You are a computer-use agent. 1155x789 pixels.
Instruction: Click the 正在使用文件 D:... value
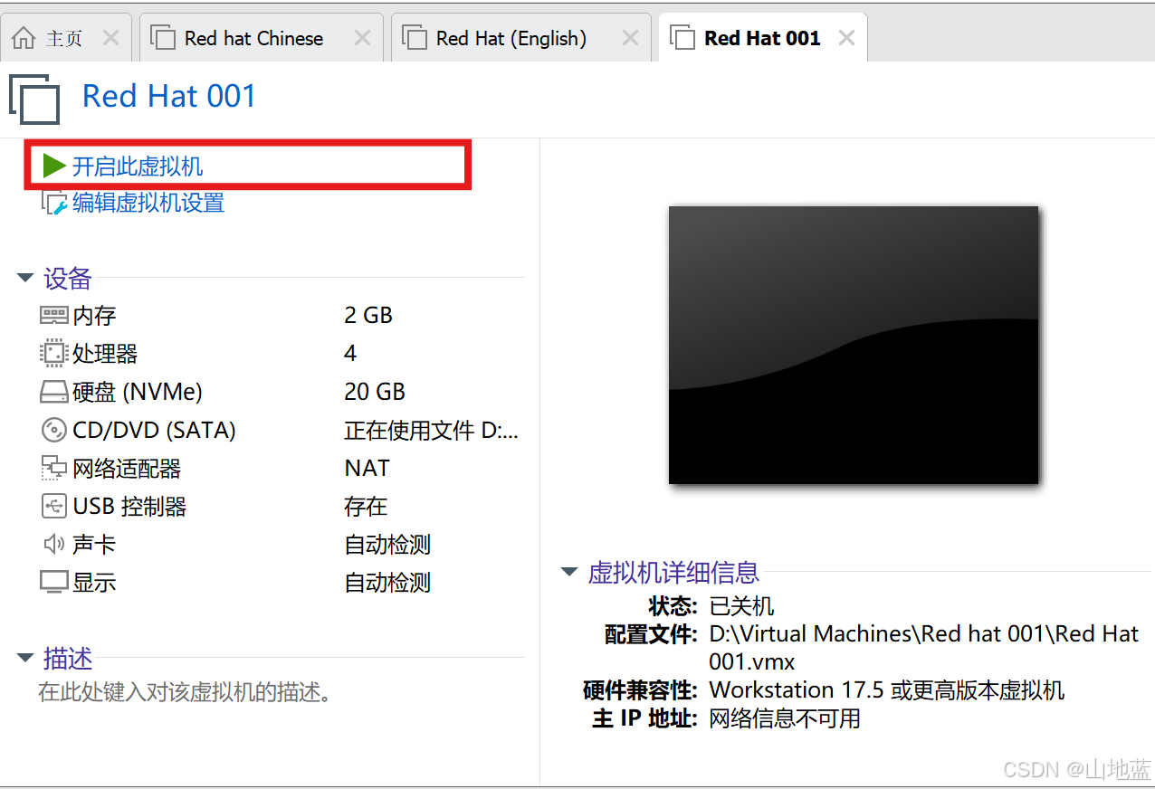pyautogui.click(x=431, y=430)
